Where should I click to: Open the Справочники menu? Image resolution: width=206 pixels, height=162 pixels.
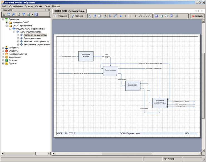click(15, 6)
